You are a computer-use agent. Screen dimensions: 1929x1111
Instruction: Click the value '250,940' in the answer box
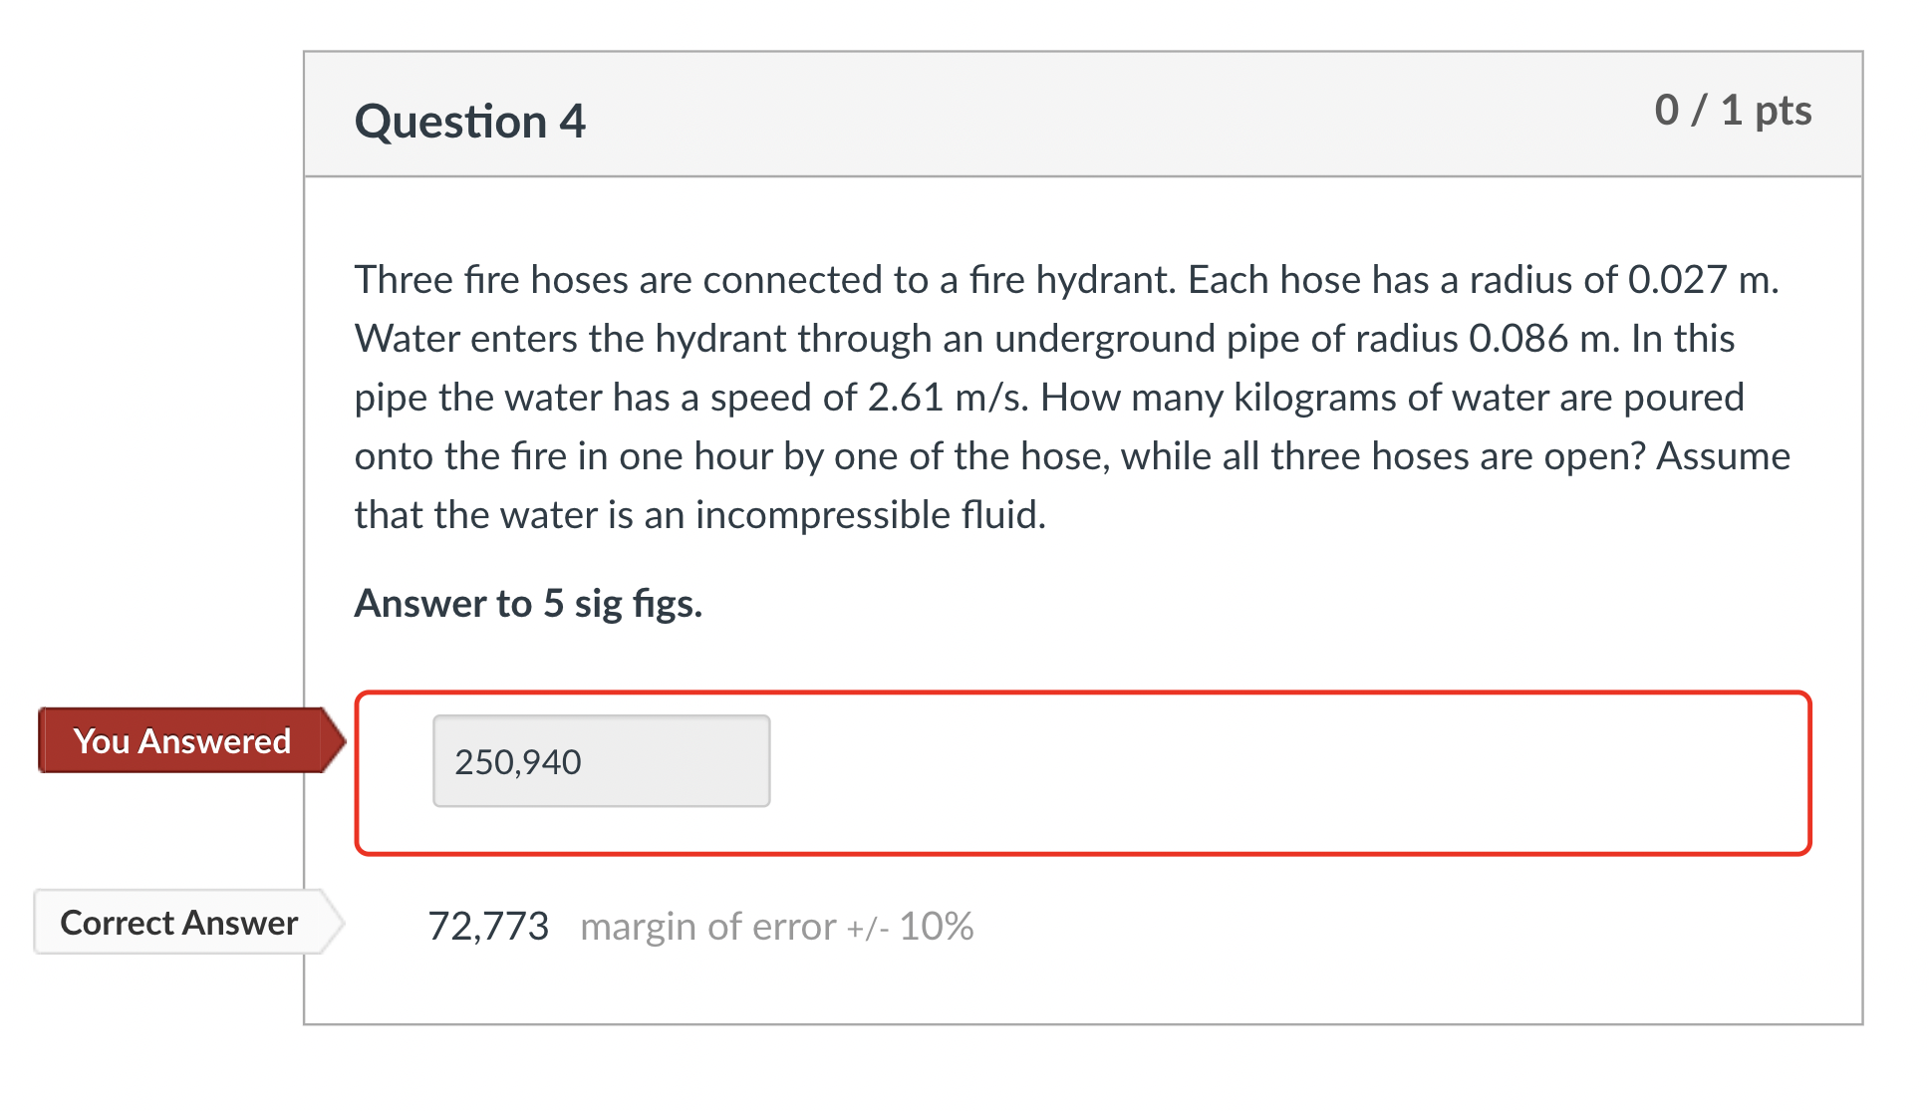516,760
